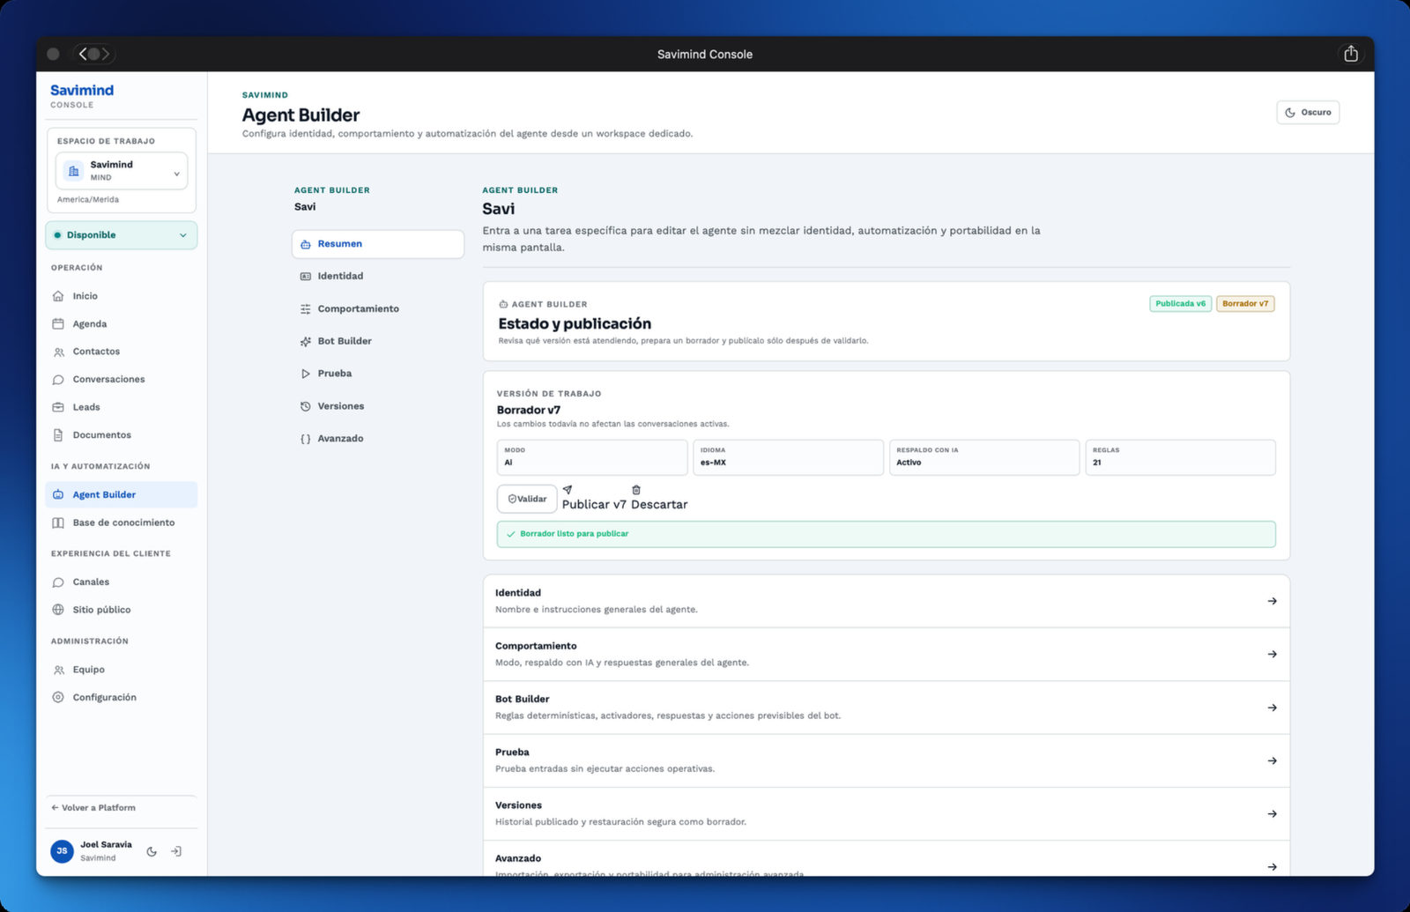Screen dimensions: 1410x912
Task: Click the Versiones card row arrow
Action: (x=1272, y=814)
